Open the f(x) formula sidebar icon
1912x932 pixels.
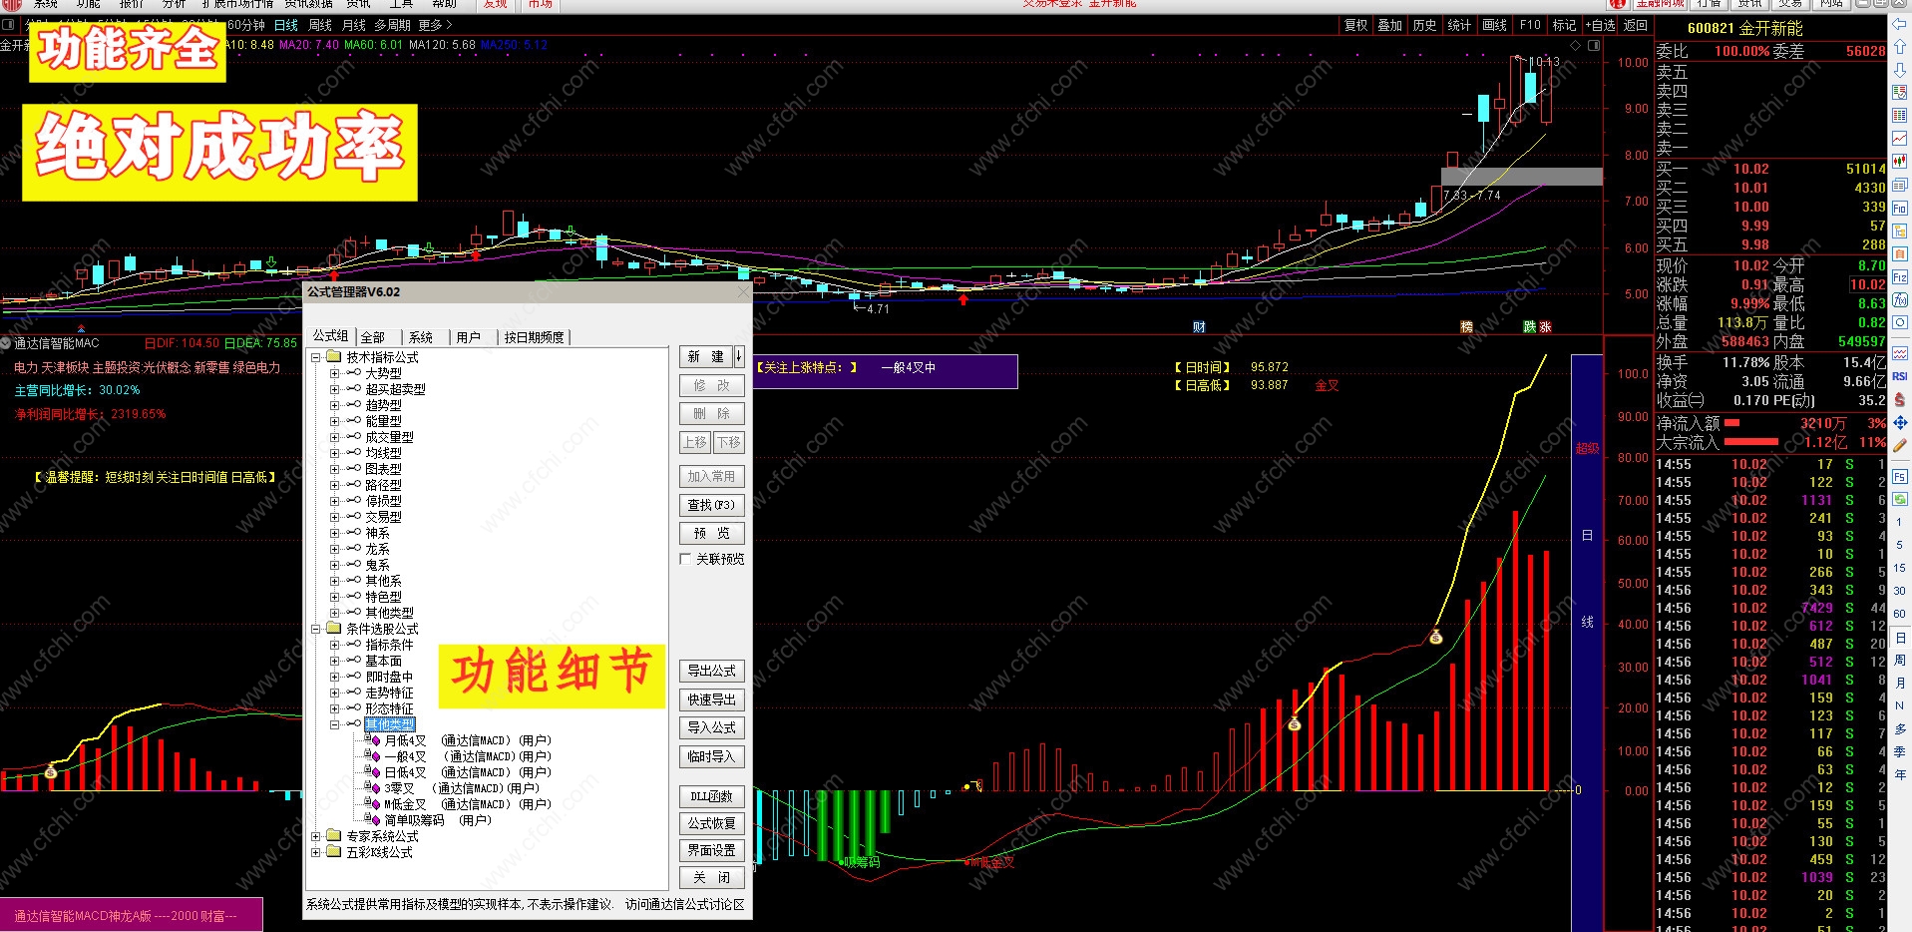(1900, 300)
